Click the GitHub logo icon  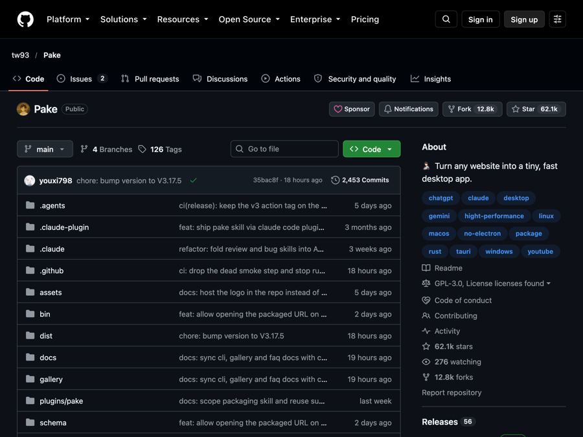click(x=25, y=19)
